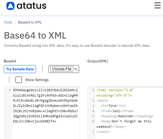Click the xml version declaration line

pyautogui.click(x=115, y=93)
